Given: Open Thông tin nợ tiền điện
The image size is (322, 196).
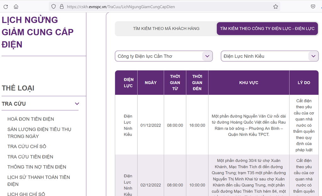Looking at the screenshot, I should [37, 167].
